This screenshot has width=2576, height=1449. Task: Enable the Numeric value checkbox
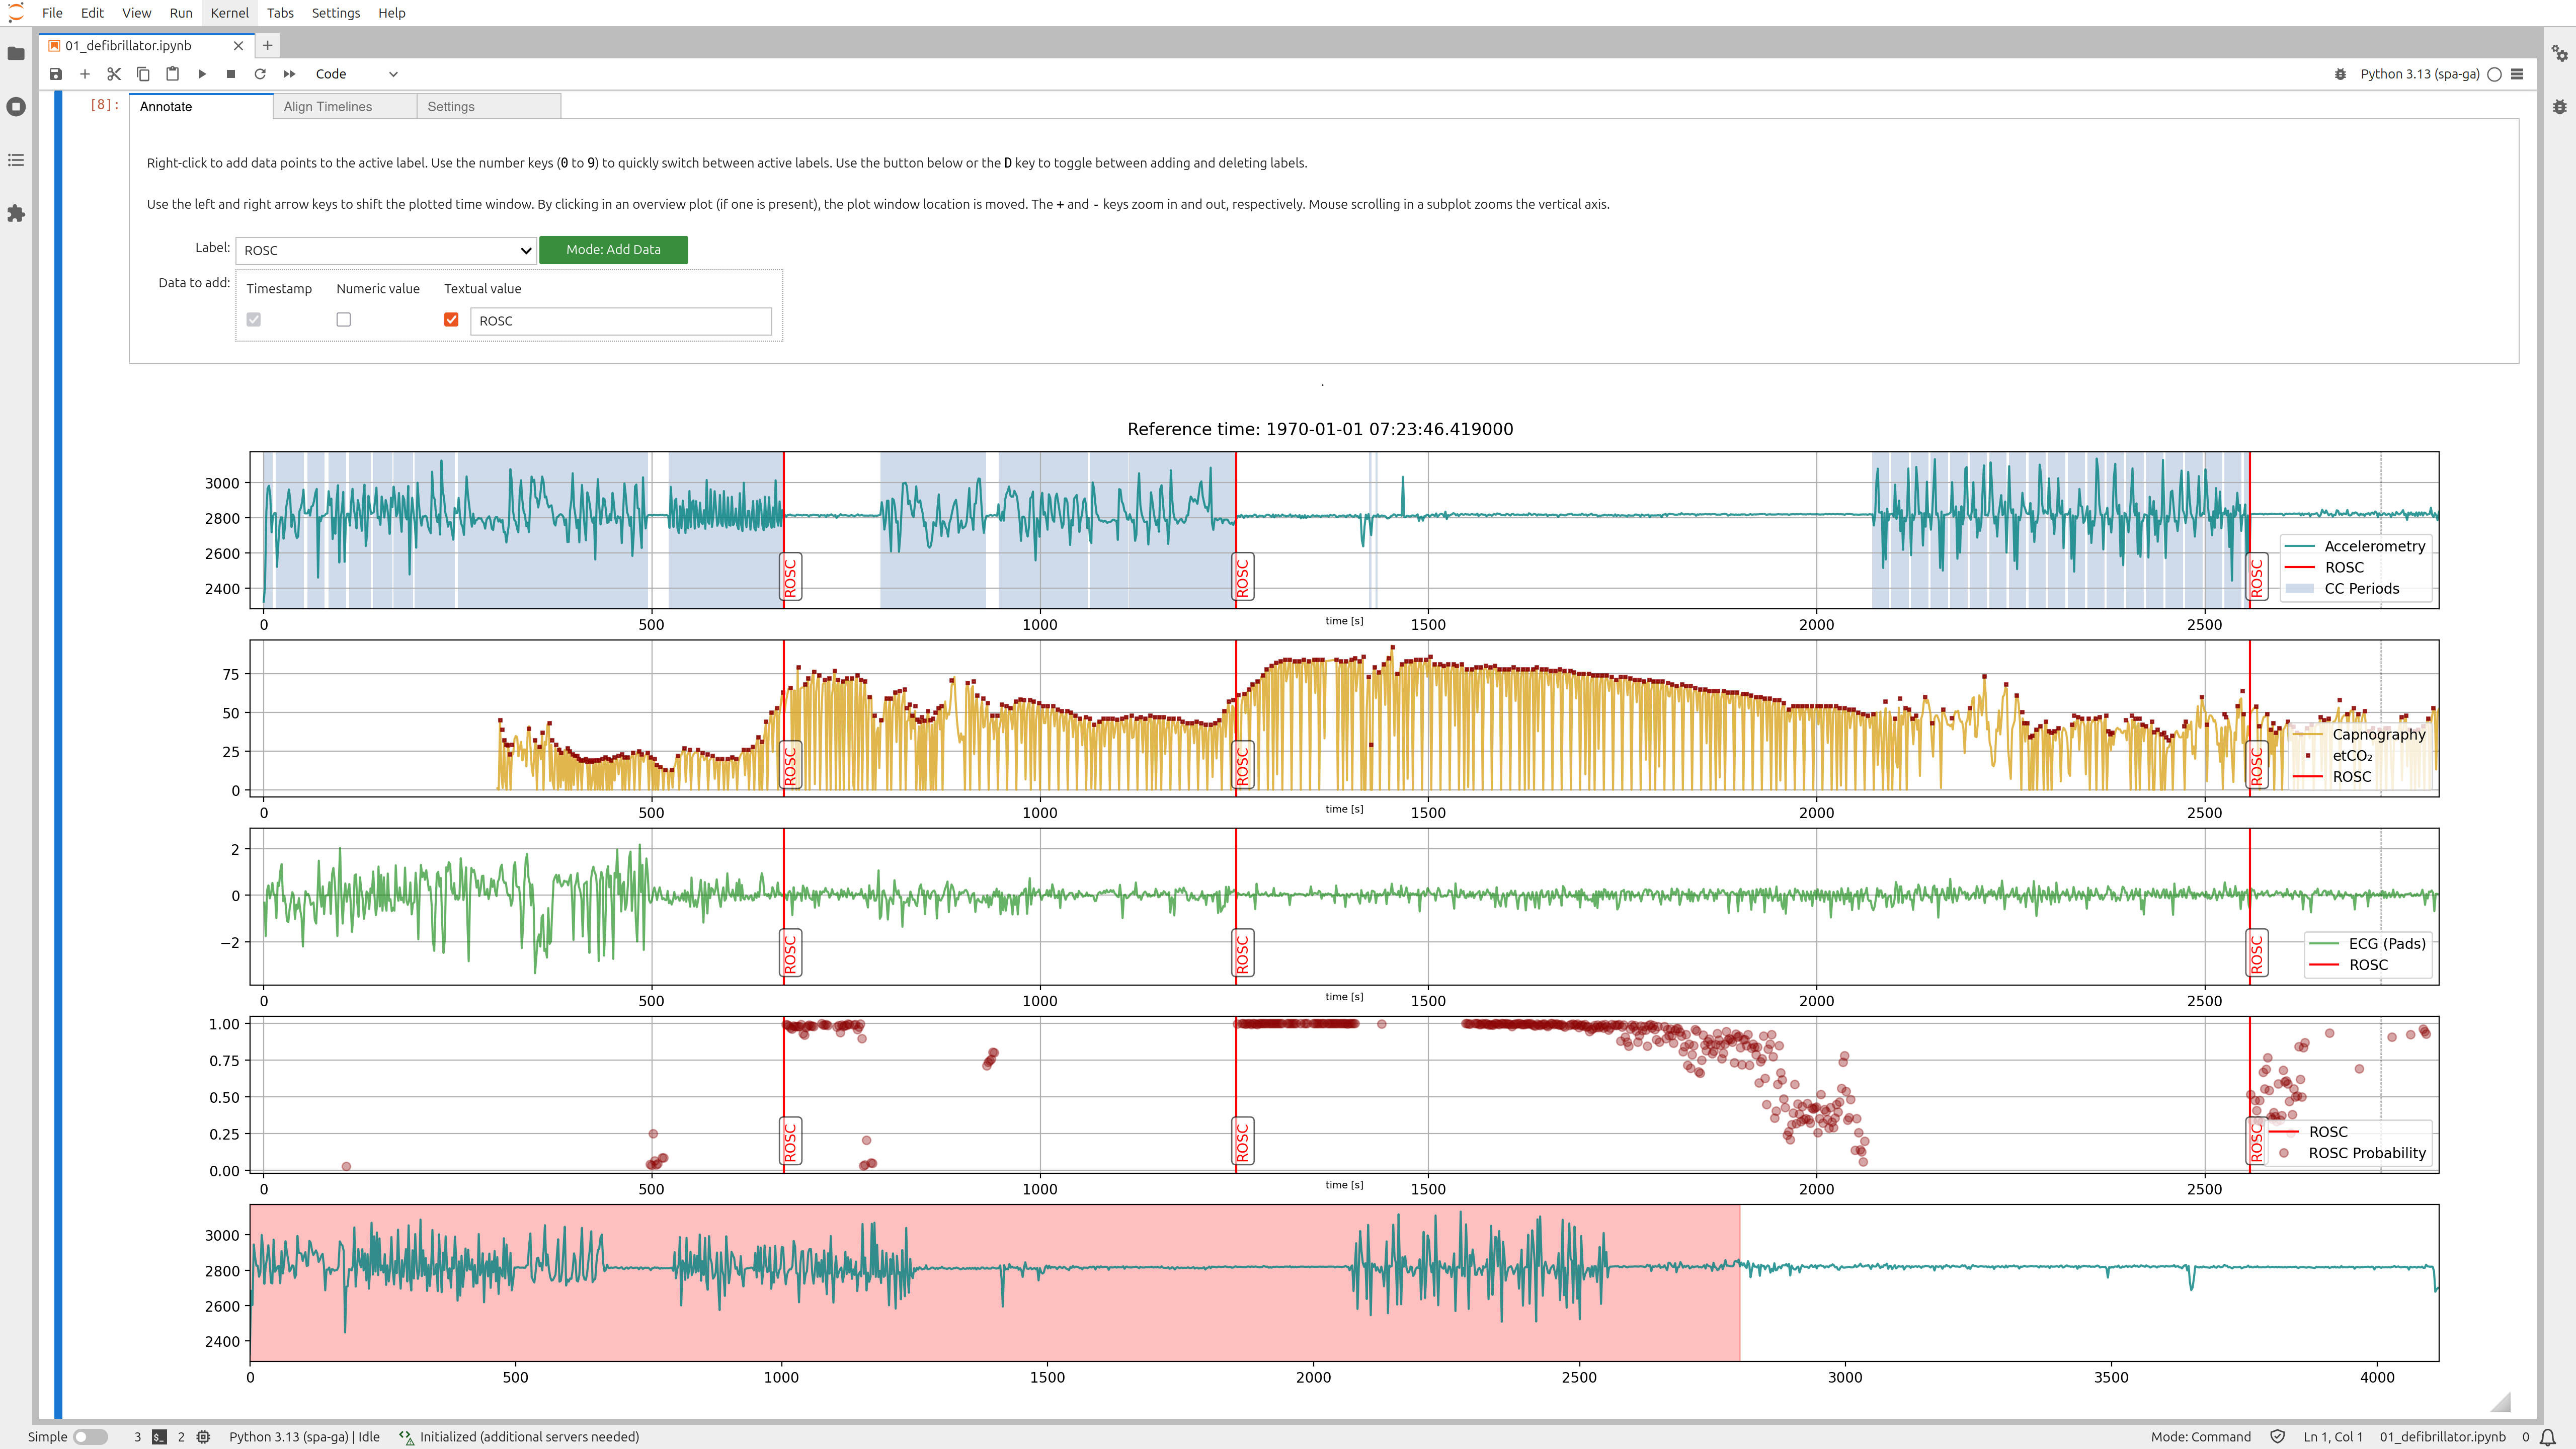[x=344, y=320]
